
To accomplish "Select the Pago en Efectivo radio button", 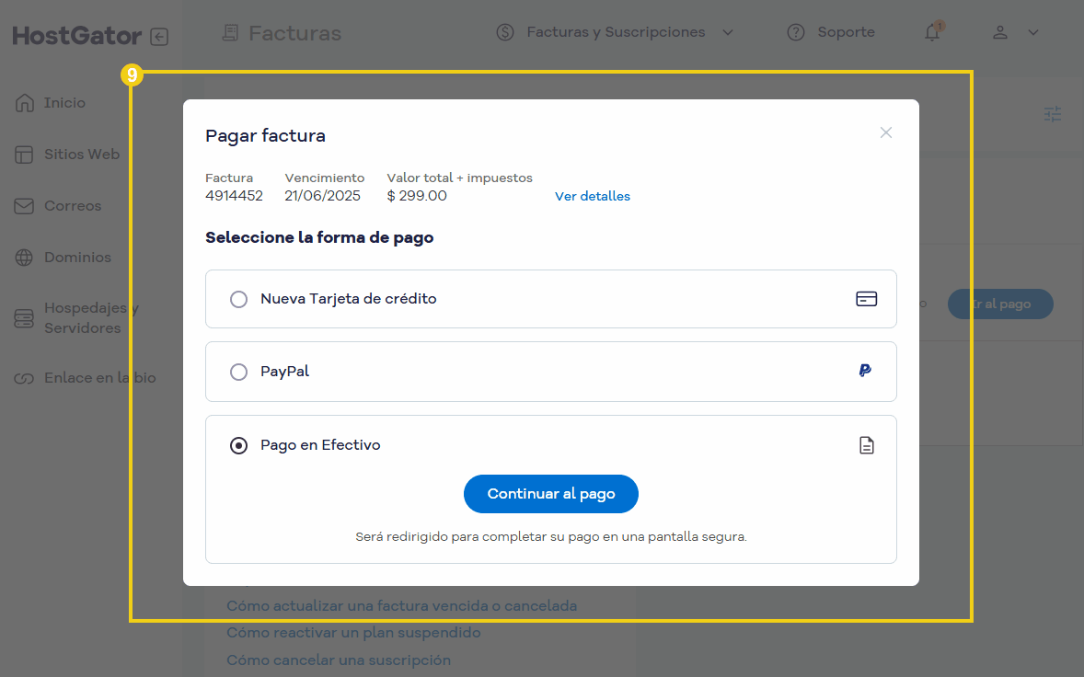I will (x=238, y=445).
